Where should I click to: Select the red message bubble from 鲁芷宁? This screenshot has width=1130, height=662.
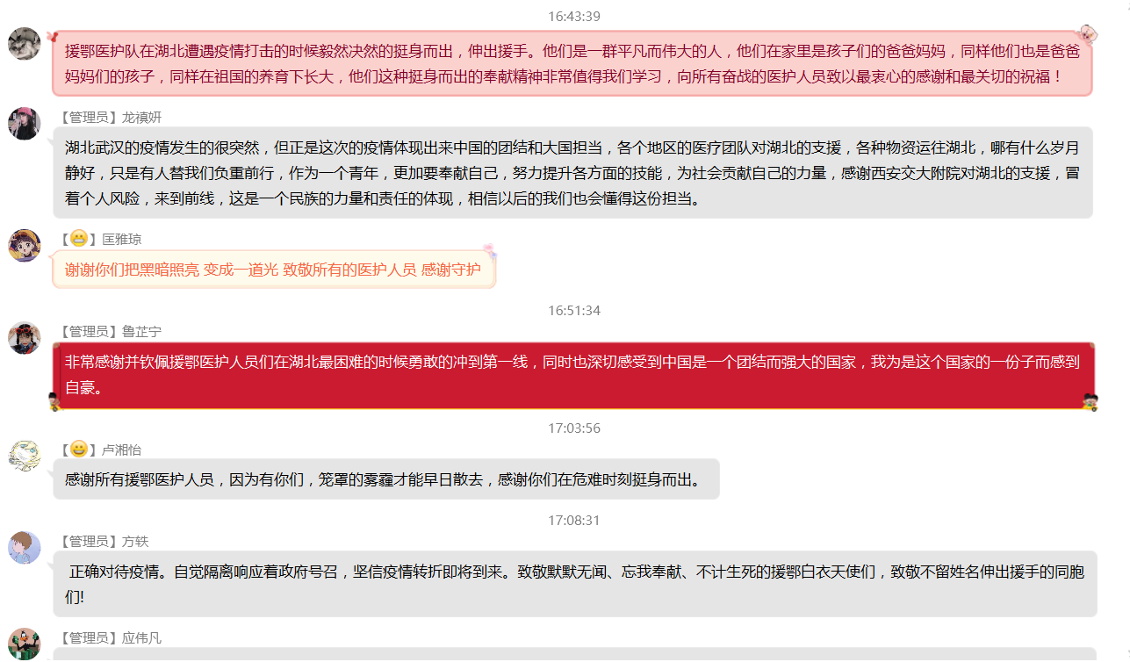pyautogui.click(x=572, y=375)
